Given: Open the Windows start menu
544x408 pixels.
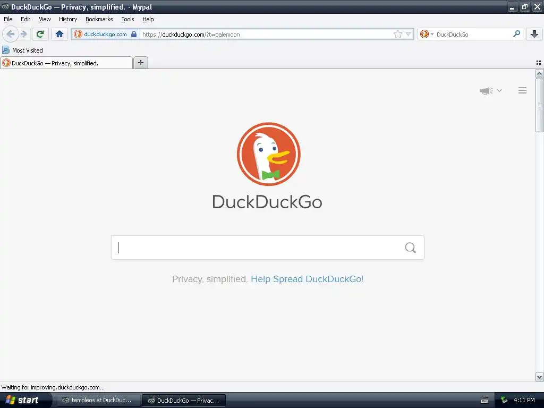Looking at the screenshot, I should pos(25,400).
